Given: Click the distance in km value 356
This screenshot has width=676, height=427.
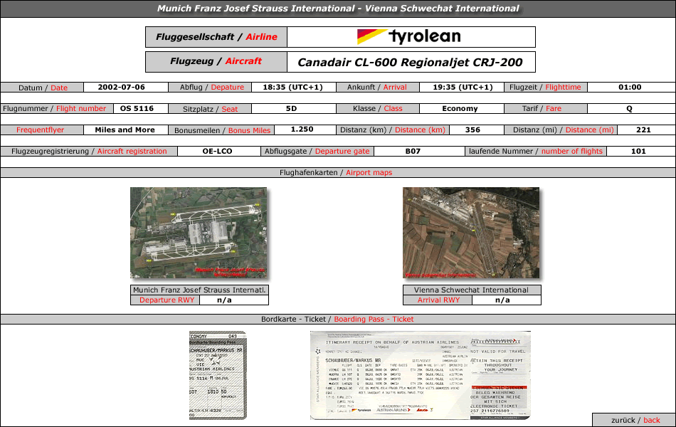Looking at the screenshot, I should 472,130.
